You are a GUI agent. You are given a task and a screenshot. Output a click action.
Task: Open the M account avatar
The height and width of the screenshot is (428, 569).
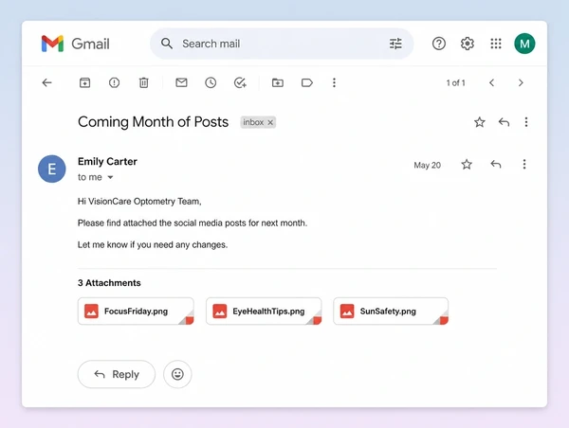(x=524, y=44)
